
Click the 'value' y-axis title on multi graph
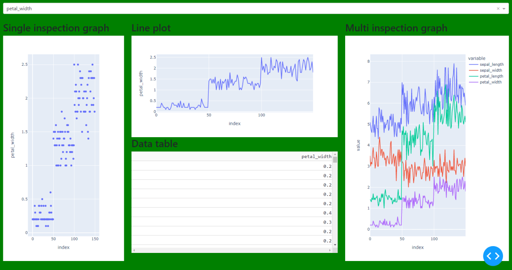358,145
